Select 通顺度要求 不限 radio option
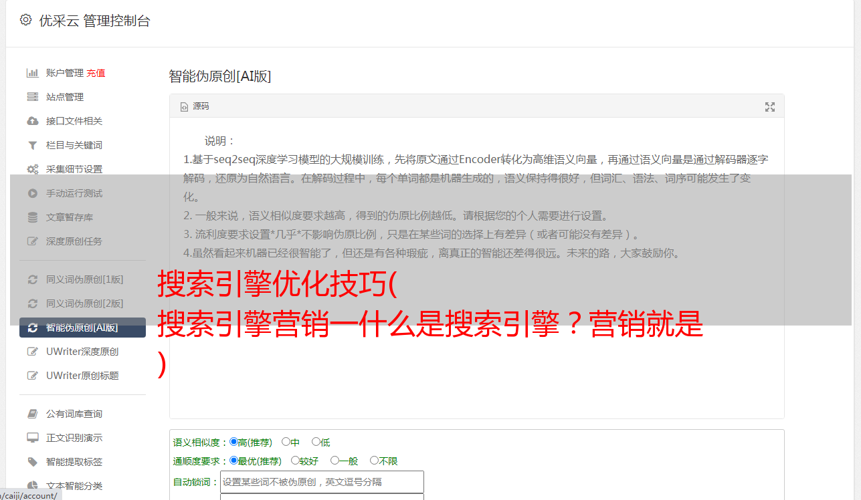861x500 pixels. 374,461
